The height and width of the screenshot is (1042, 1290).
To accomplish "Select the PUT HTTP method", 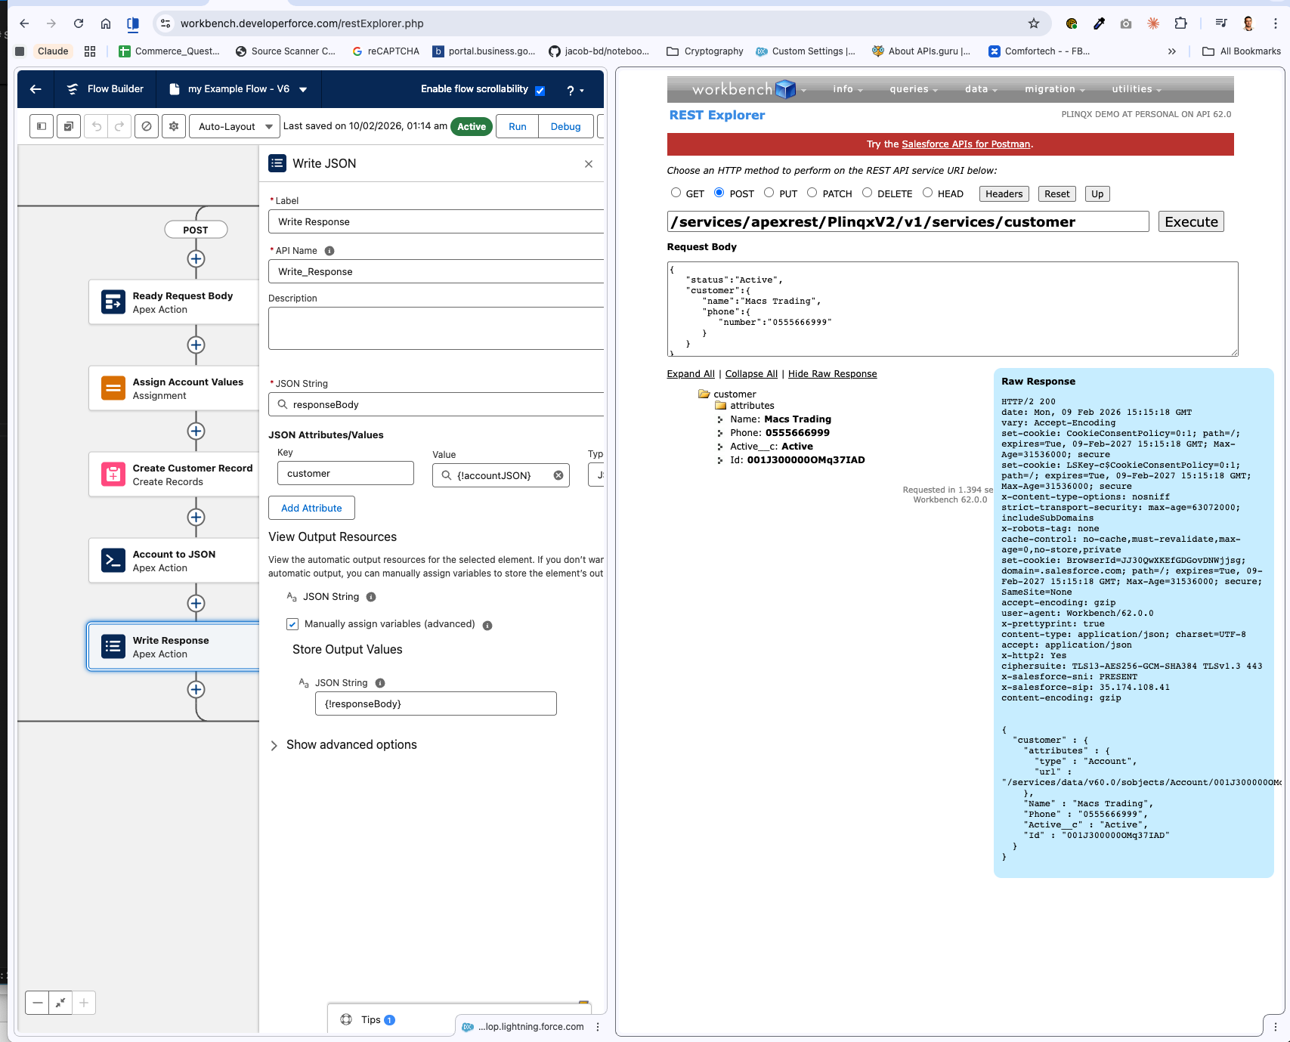I will (x=769, y=193).
